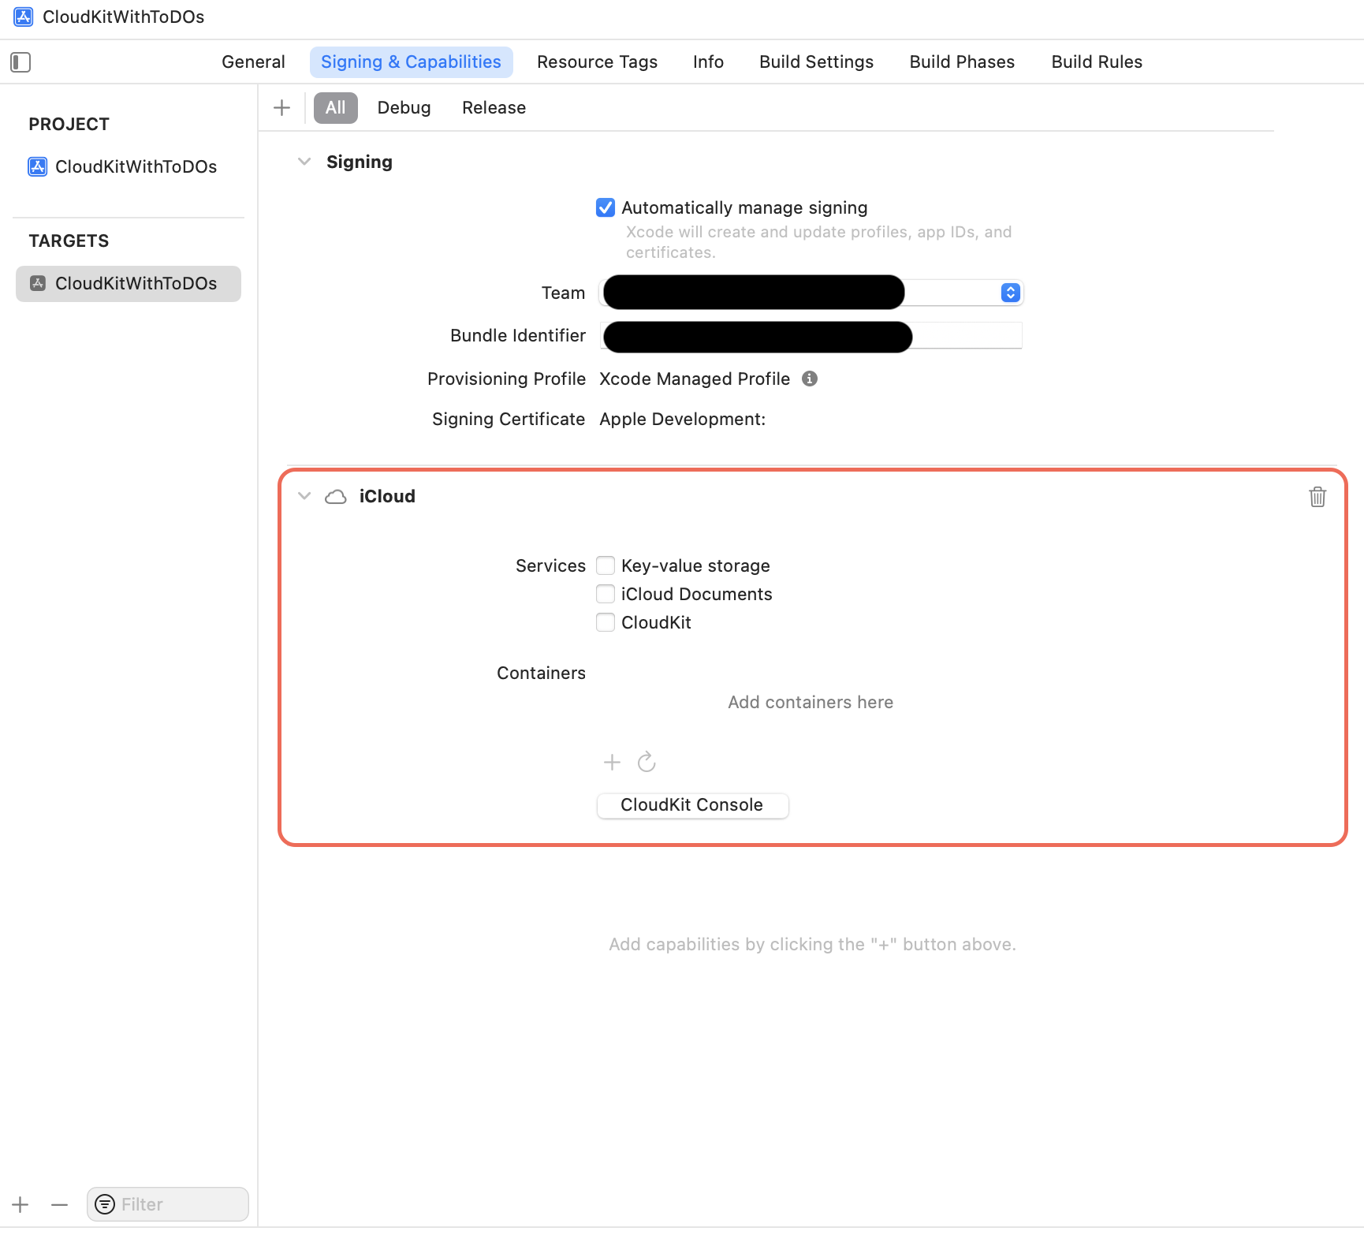This screenshot has width=1364, height=1235.
Task: Uncheck Automatically manage signing
Action: pyautogui.click(x=605, y=207)
